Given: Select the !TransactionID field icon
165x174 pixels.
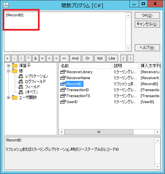Looking at the screenshot, I should (63, 90).
